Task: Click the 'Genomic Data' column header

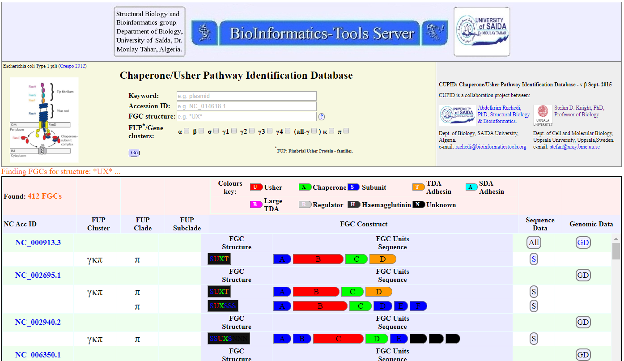Action: pyautogui.click(x=591, y=224)
